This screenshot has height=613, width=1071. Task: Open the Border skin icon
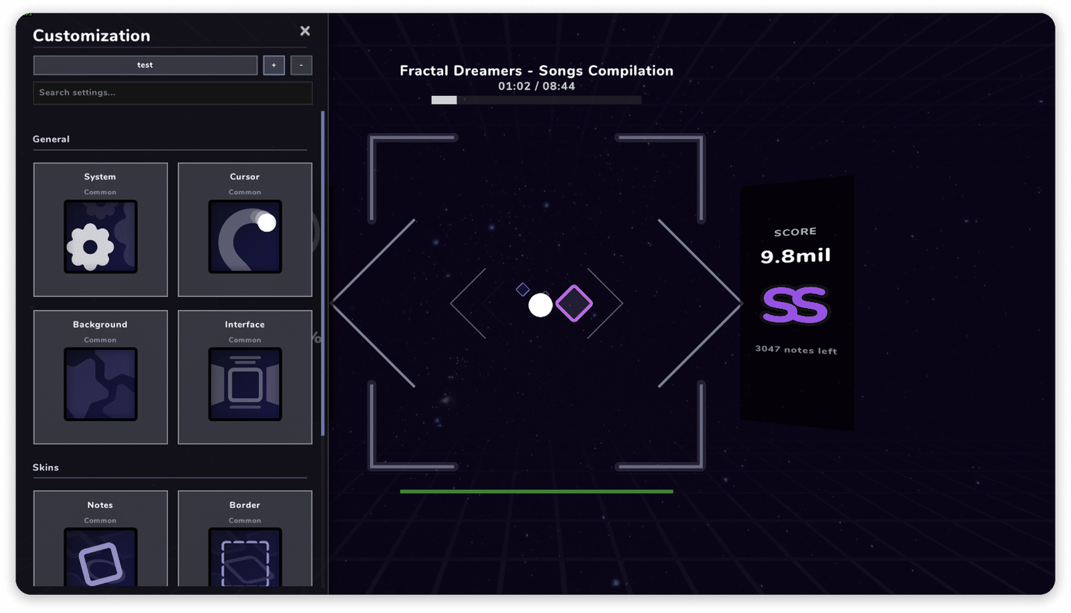pyautogui.click(x=245, y=558)
